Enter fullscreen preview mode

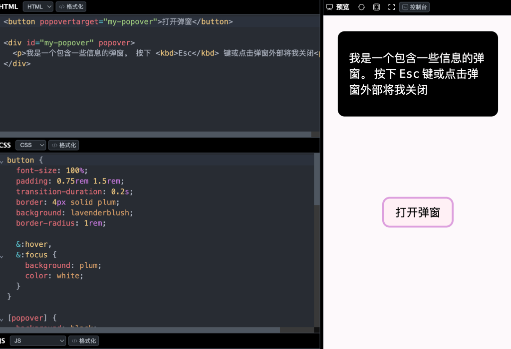(391, 6)
